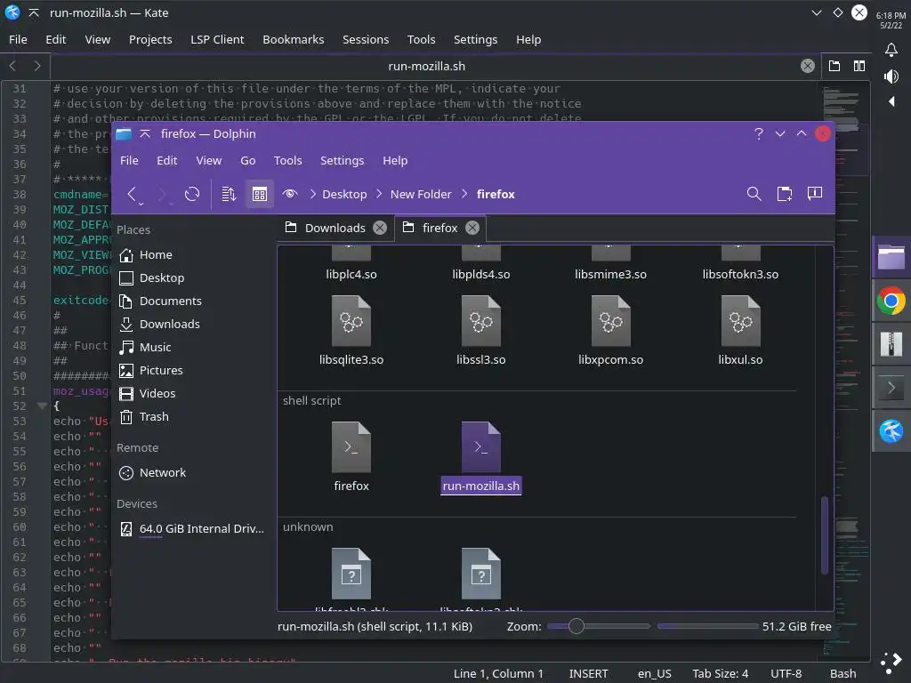The height and width of the screenshot is (683, 911).
Task: Select the firefox shell script
Action: coord(351,446)
